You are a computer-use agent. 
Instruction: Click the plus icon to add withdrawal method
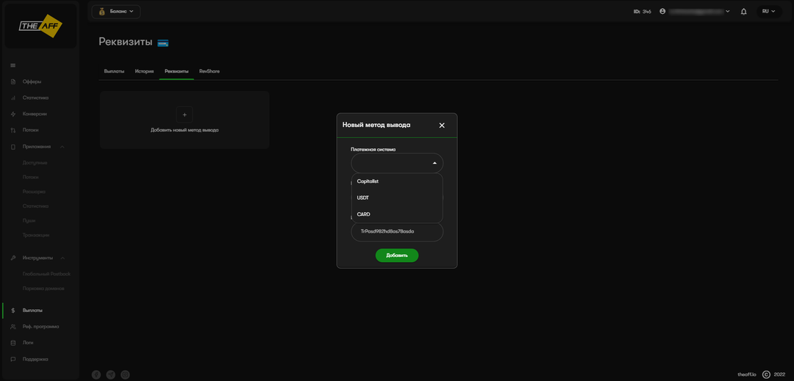pos(185,115)
